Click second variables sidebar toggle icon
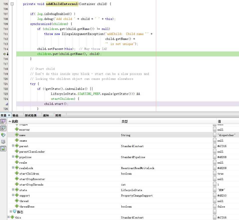Image resolution: width=239 pixels, height=220 pixels. pyautogui.click(x=3, y=128)
